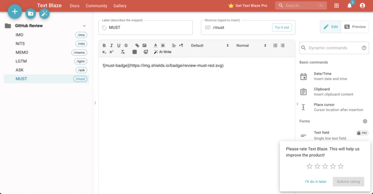The width and height of the screenshot is (373, 194).
Task: Open Dynamic commands help icon
Action: coord(364,48)
